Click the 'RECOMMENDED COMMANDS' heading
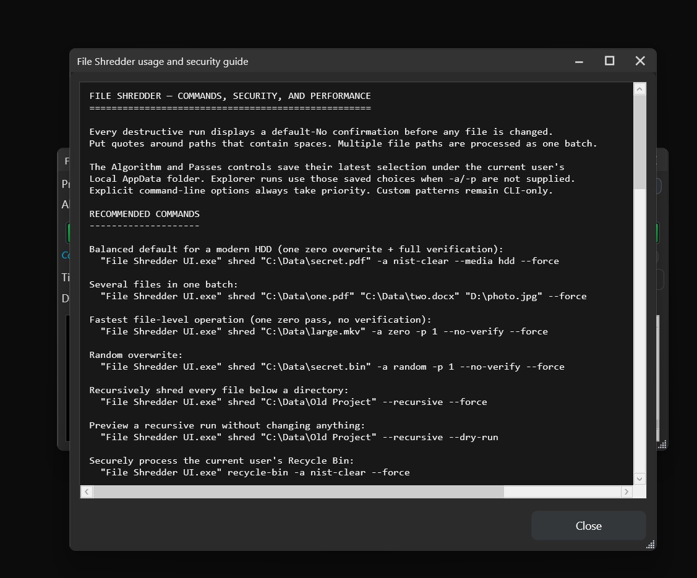This screenshot has height=578, width=697. (144, 214)
